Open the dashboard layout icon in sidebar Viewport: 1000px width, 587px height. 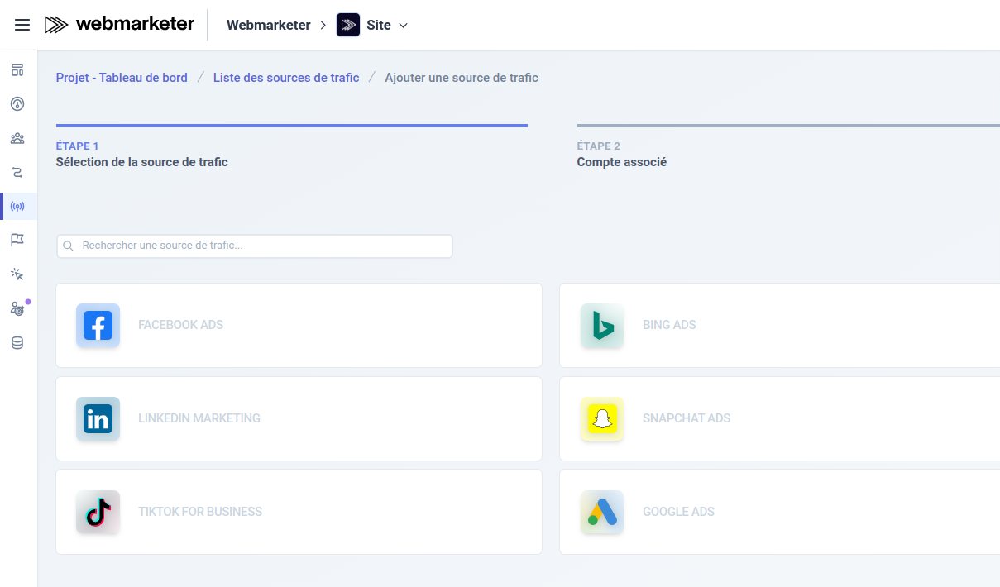click(x=17, y=69)
